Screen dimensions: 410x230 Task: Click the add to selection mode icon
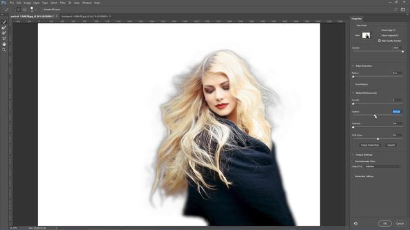coord(19,10)
